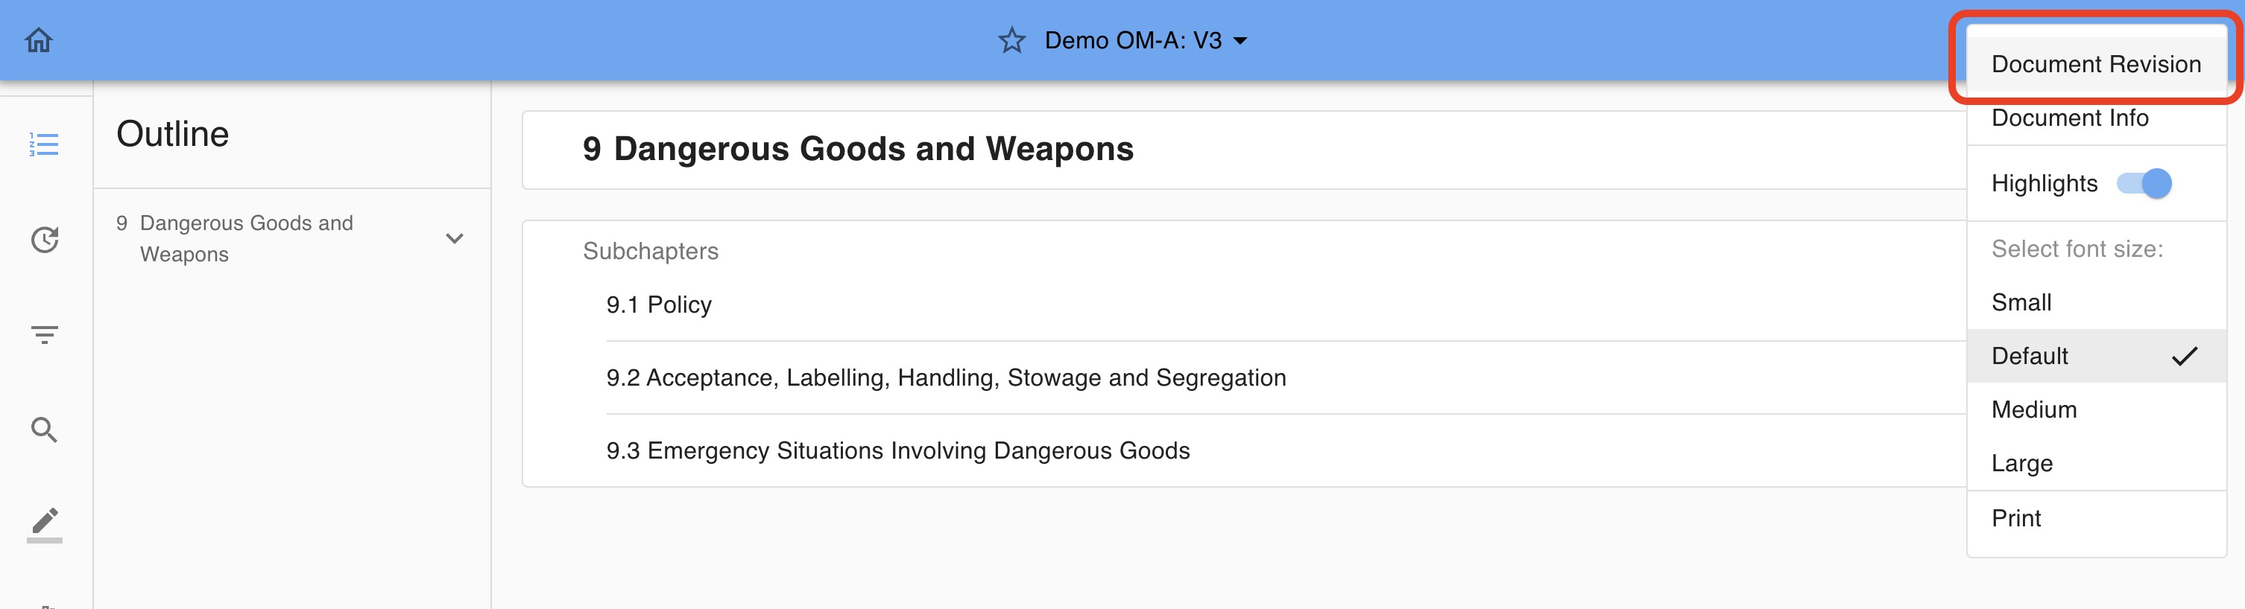Favorite the document with the star icon
The height and width of the screenshot is (609, 2245).
[x=1011, y=40]
